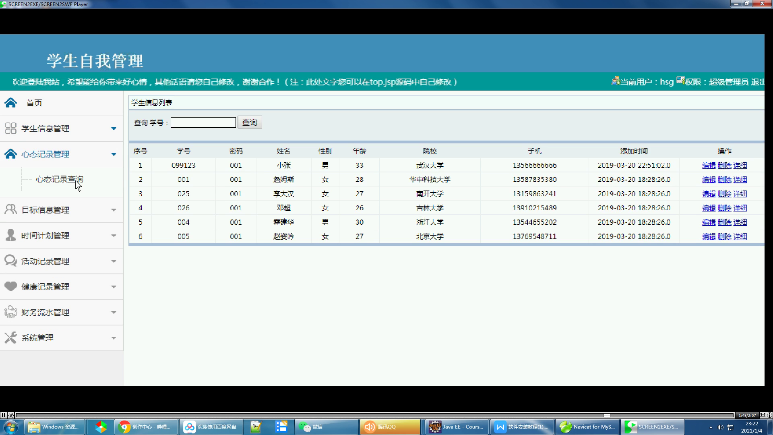
Task: Expand 系统管理 dropdown arrow
Action: pos(114,338)
